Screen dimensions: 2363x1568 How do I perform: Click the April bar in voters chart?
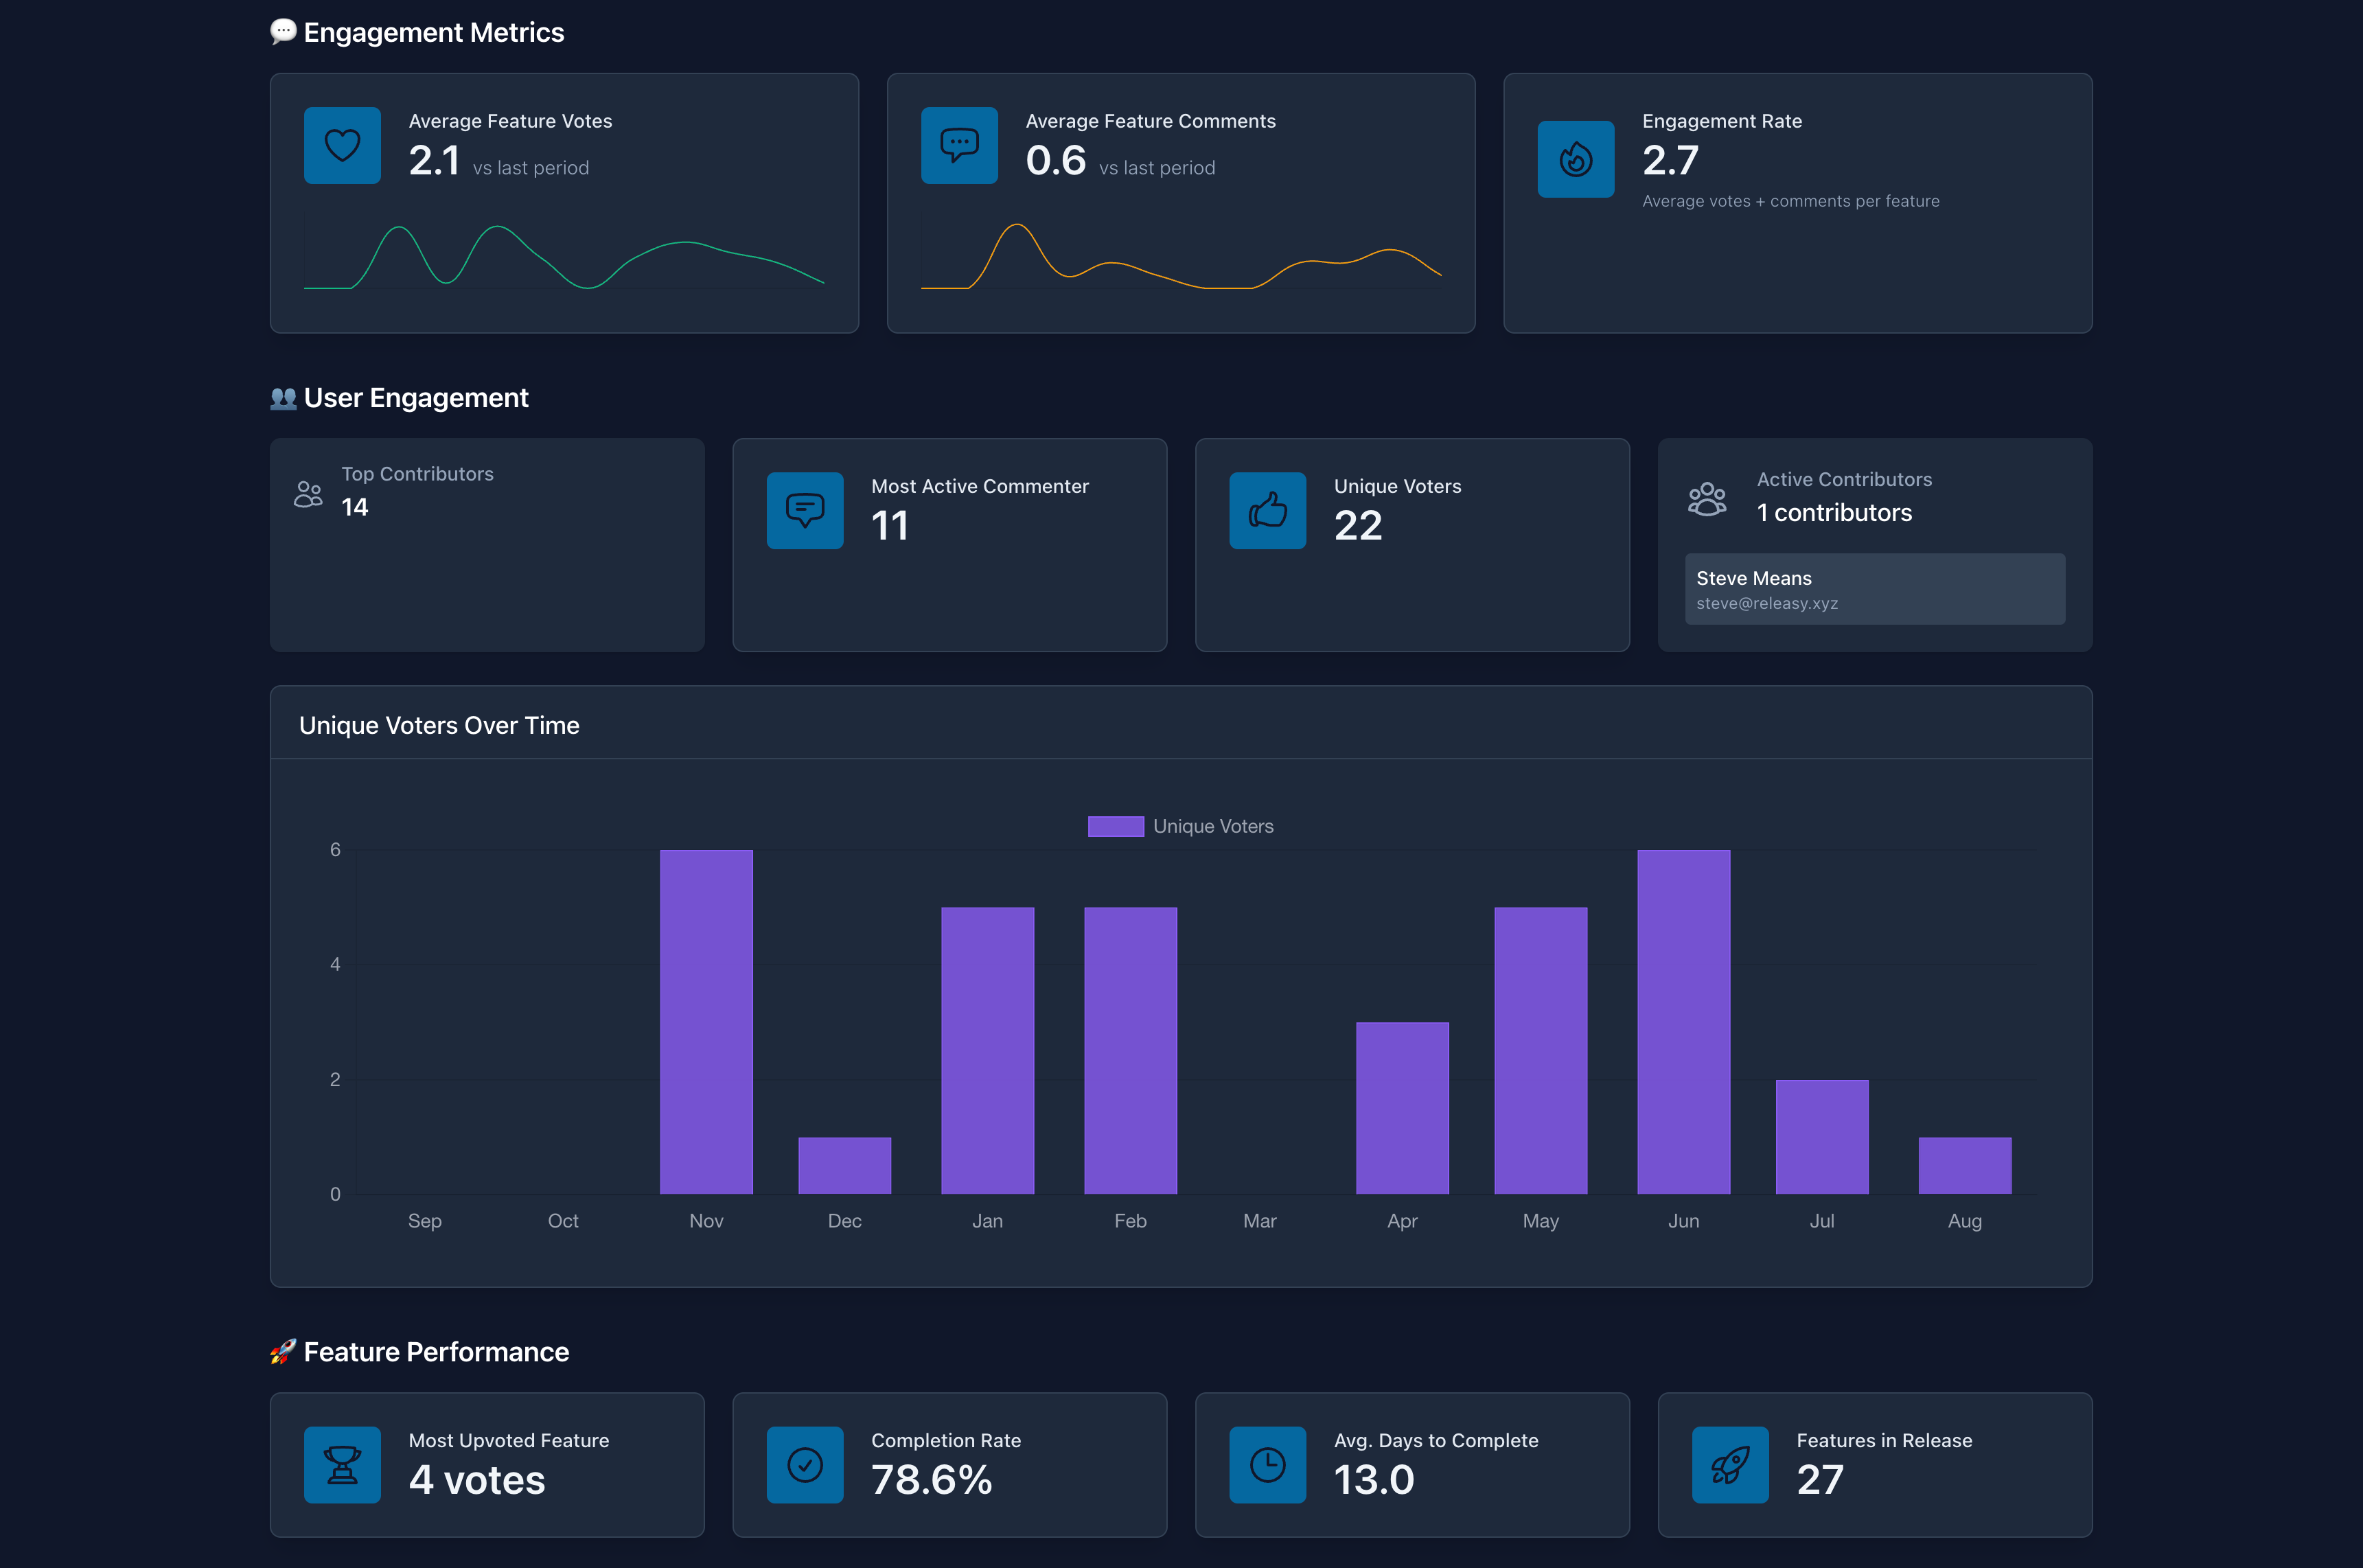click(1402, 1107)
